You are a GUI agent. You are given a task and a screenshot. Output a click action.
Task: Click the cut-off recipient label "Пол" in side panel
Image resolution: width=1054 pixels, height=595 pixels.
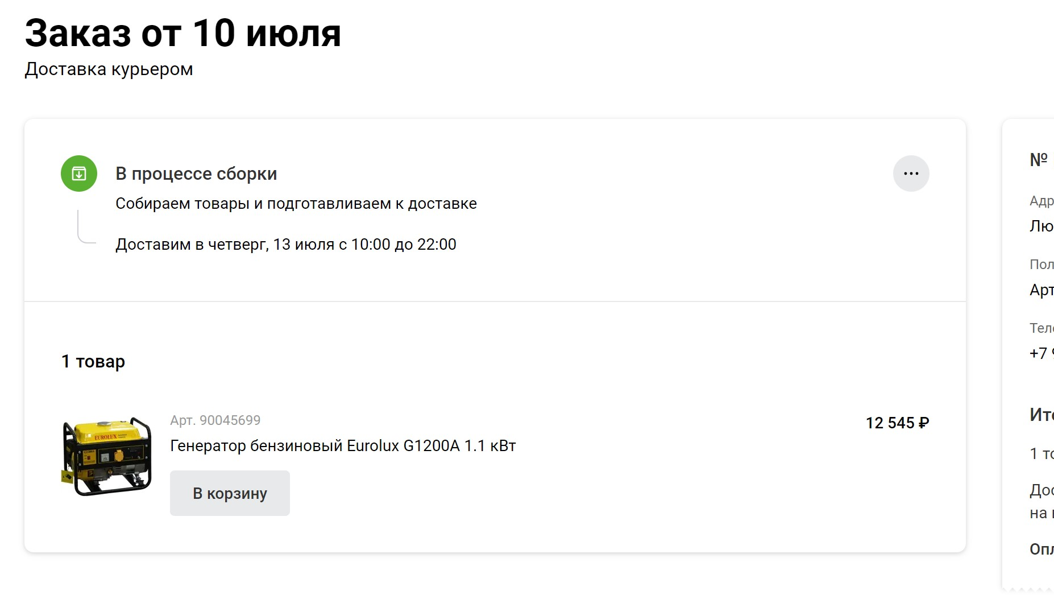pos(1041,265)
